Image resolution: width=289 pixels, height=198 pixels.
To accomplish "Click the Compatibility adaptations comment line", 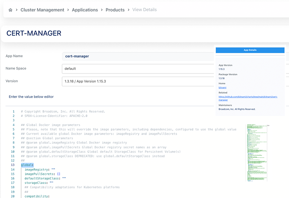I will pyautogui.click(x=72, y=187).
